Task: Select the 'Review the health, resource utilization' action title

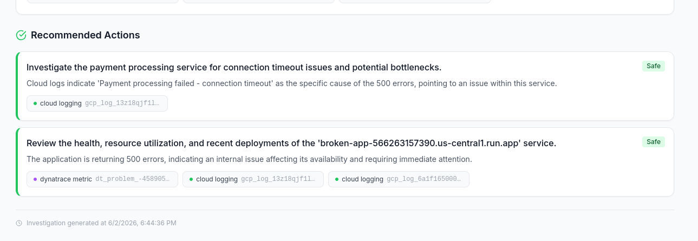Action: pyautogui.click(x=291, y=143)
